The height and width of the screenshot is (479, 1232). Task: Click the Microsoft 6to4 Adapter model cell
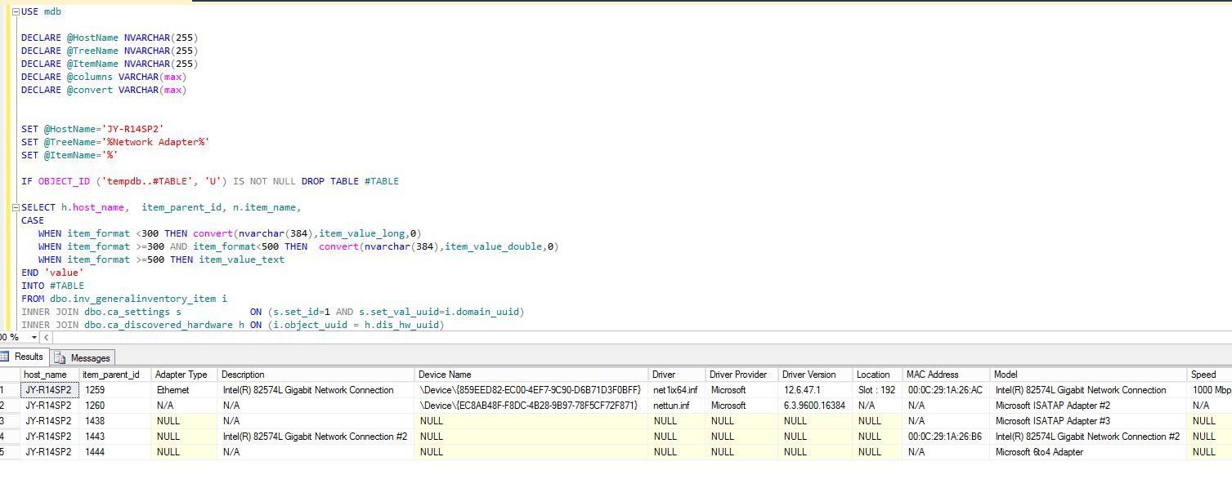tap(1039, 452)
